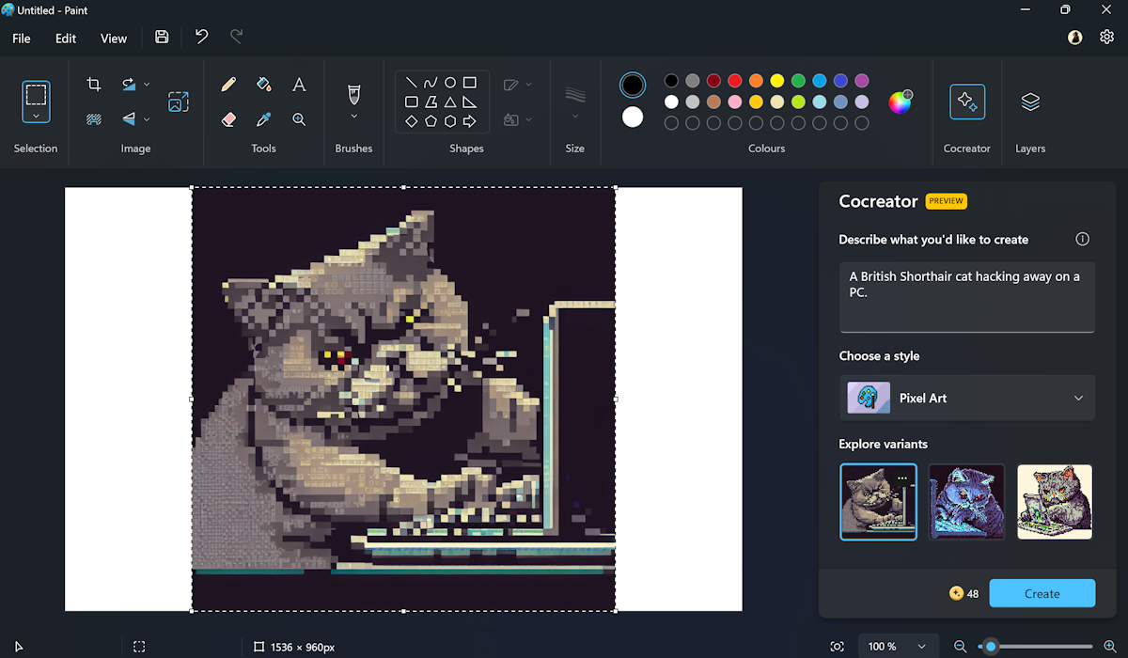
Task: Select the Magnifier zoom tool
Action: click(x=299, y=119)
